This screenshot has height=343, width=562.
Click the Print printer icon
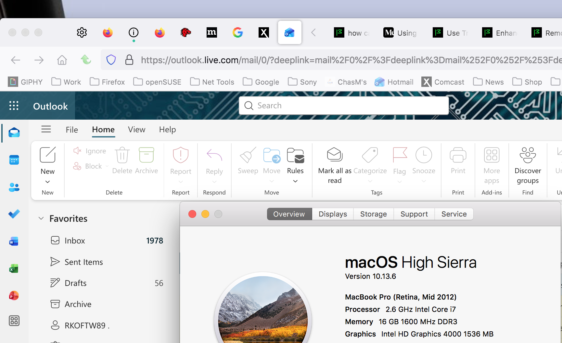[458, 155]
